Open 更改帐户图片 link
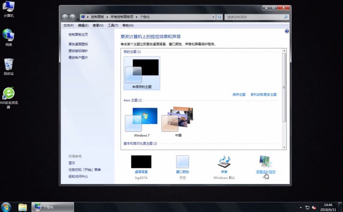 coord(78,58)
